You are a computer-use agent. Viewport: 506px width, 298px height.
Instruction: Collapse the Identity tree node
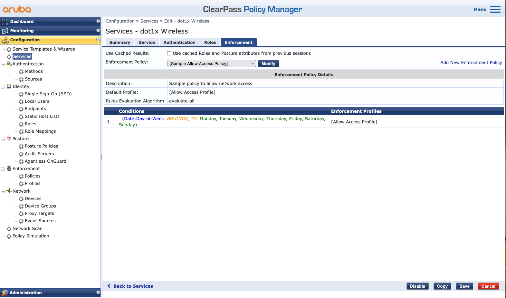coord(3,87)
